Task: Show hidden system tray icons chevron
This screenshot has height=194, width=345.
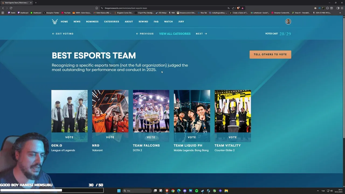Action: coord(318,191)
